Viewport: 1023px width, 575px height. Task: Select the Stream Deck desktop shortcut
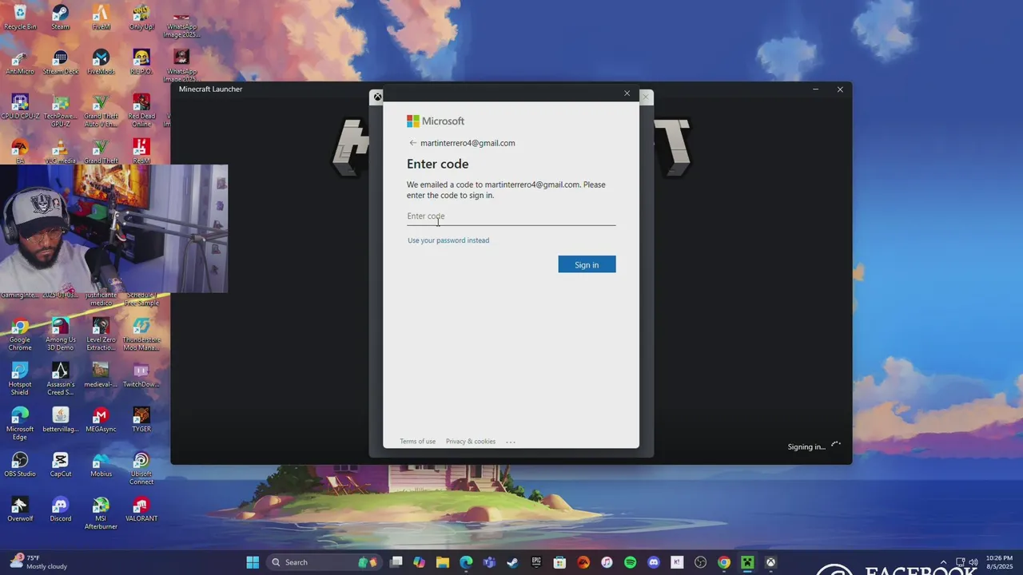tap(61, 62)
